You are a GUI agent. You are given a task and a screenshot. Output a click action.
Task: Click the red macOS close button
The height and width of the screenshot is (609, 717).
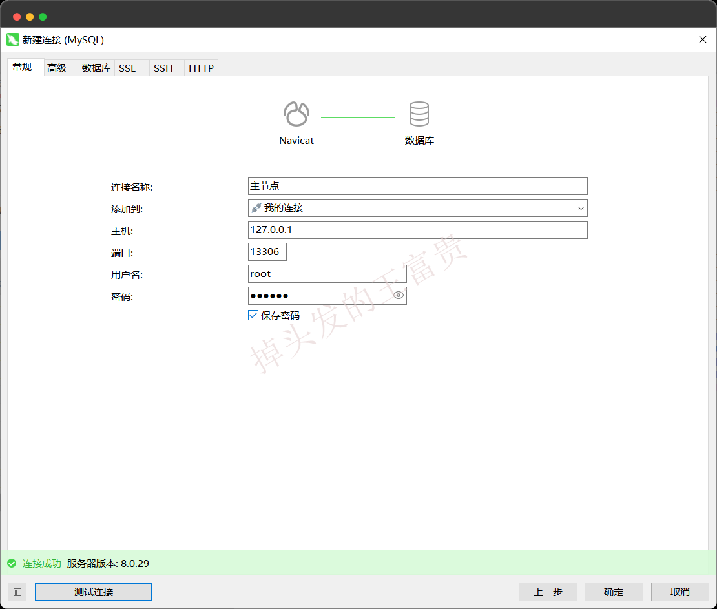coord(17,17)
